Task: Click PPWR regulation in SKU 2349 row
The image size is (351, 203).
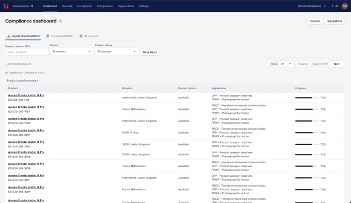Action: click(230, 123)
